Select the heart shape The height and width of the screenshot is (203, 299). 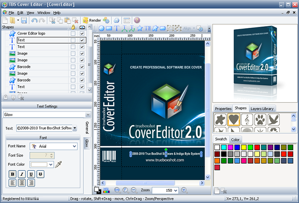234,120
